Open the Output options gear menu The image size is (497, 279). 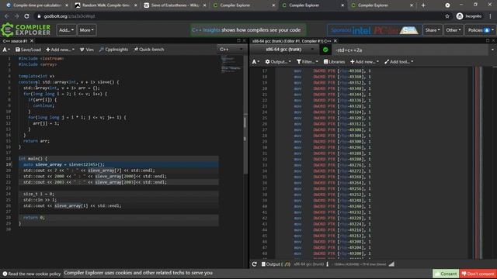point(278,62)
